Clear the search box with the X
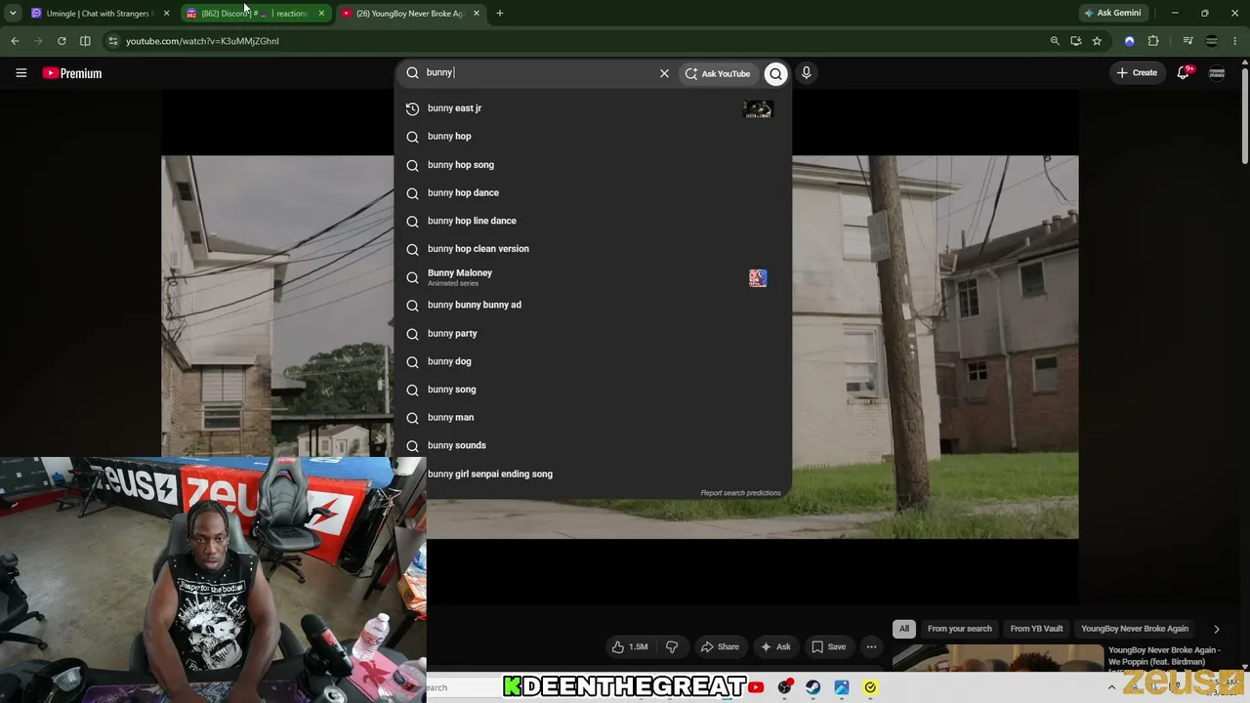The image size is (1250, 703). (x=664, y=73)
